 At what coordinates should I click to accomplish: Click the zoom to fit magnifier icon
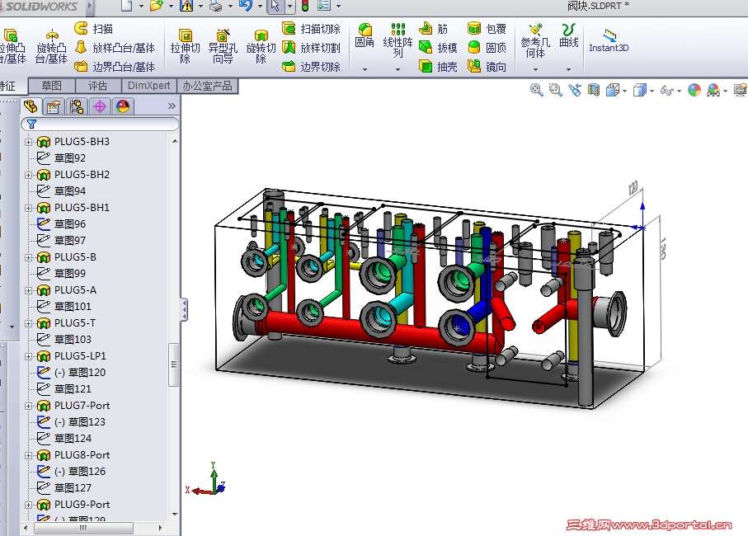537,90
